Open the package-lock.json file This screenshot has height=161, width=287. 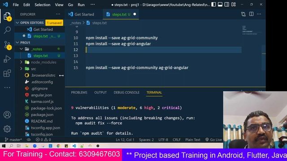pos(39,108)
